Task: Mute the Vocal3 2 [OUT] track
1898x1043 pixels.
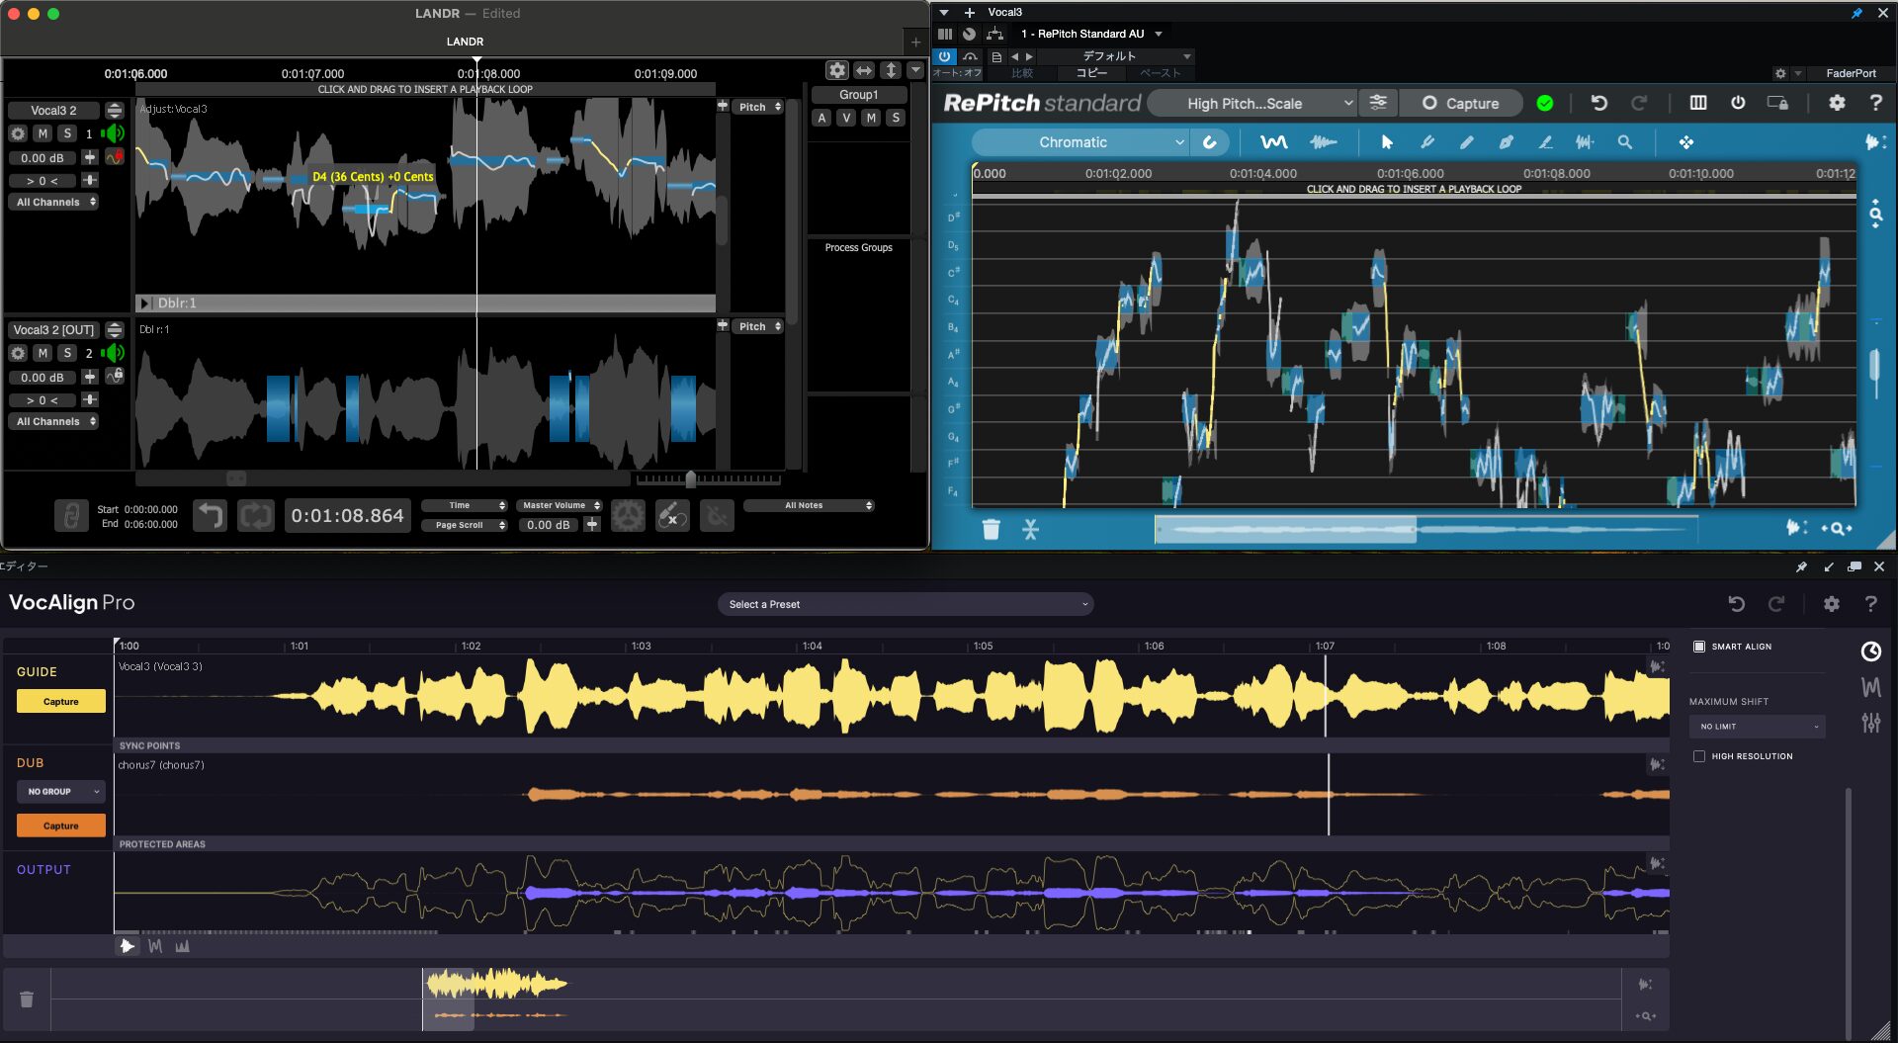Action: [x=43, y=353]
